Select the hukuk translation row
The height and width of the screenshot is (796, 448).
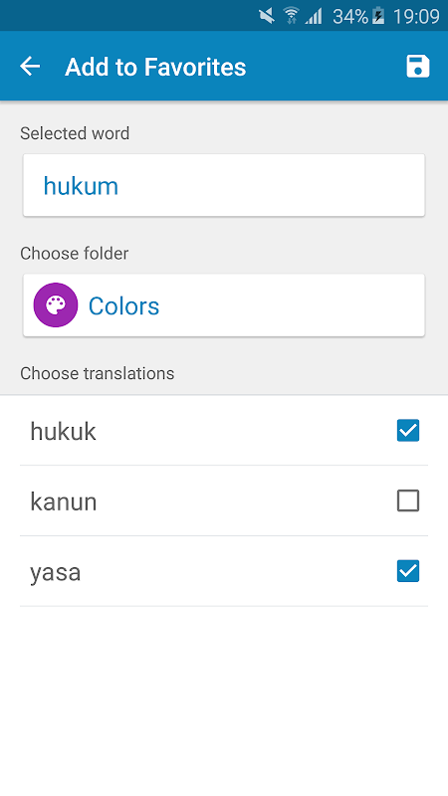[x=224, y=431]
